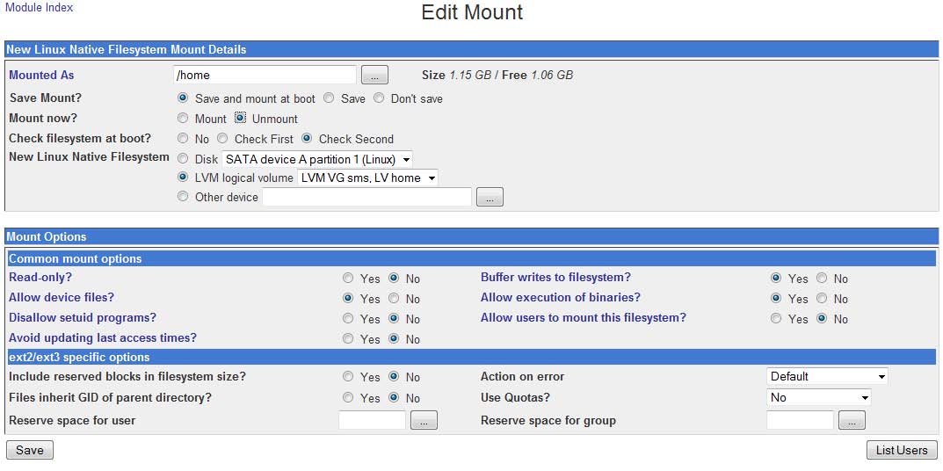Enable Avoid updating last access times Yes
Screen dimensions: 943x471
348,338
